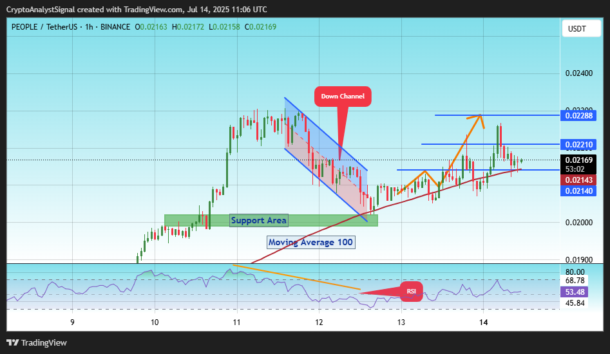This screenshot has height=354, width=610.
Task: Click the RSI 68.78 level label
Action: click(575, 281)
